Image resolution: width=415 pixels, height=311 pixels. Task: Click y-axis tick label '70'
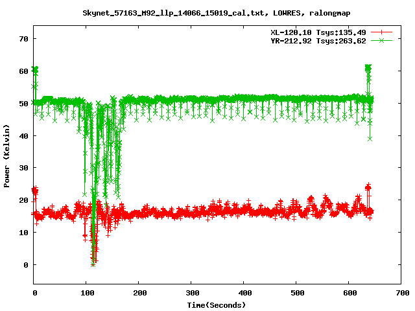coord(23,39)
